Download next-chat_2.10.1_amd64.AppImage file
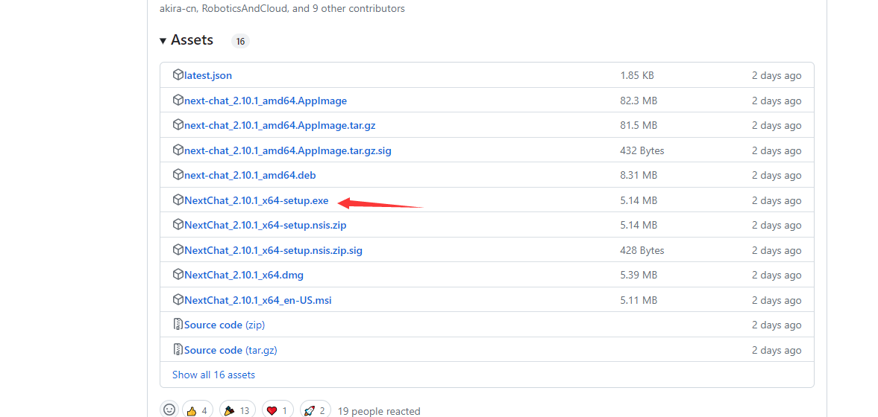Viewport: 878px width, 417px height. pos(265,101)
